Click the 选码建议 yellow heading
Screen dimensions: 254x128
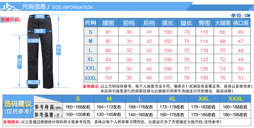pos(18,104)
